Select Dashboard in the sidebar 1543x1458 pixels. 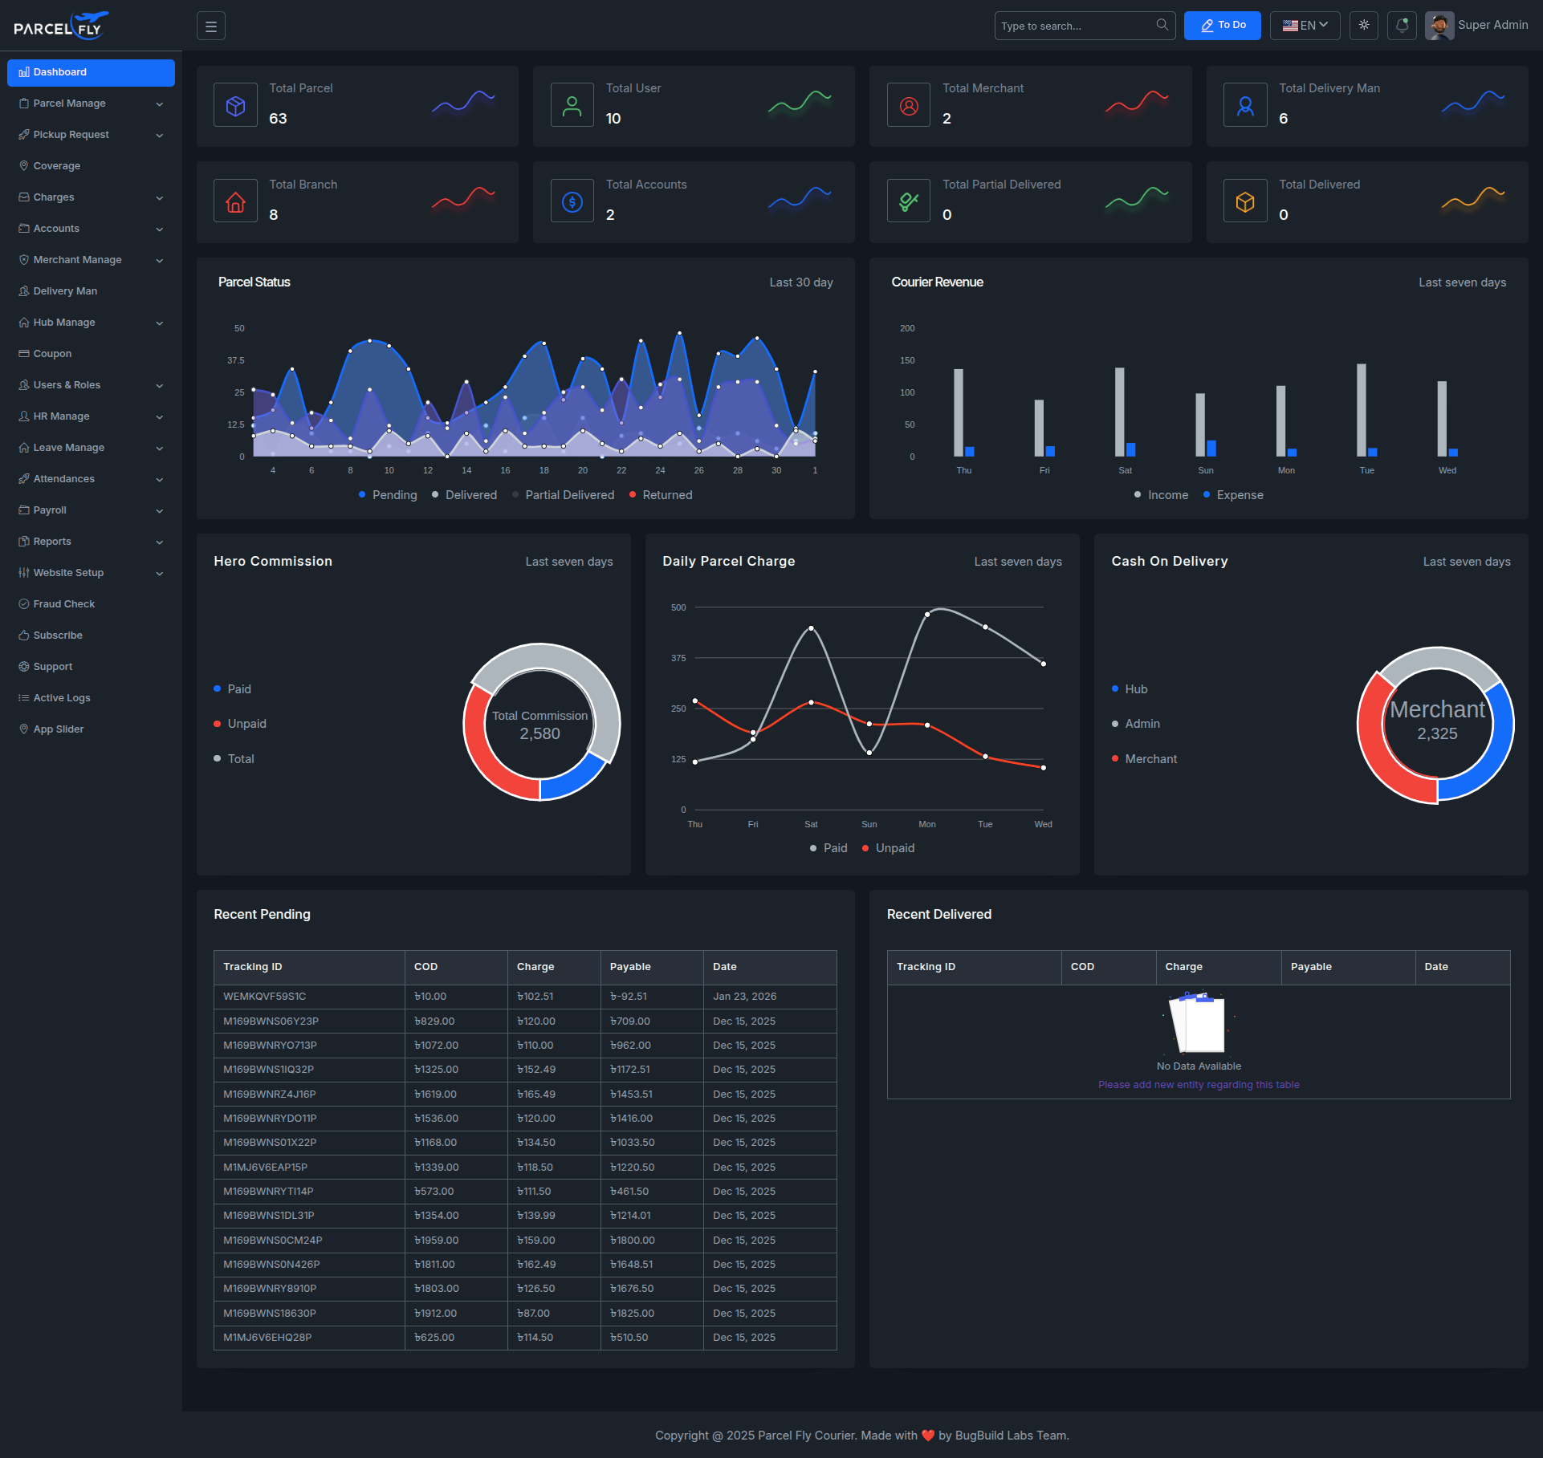pos(59,71)
